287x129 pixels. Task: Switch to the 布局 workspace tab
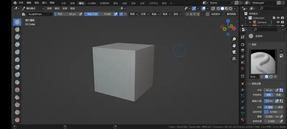63,3
